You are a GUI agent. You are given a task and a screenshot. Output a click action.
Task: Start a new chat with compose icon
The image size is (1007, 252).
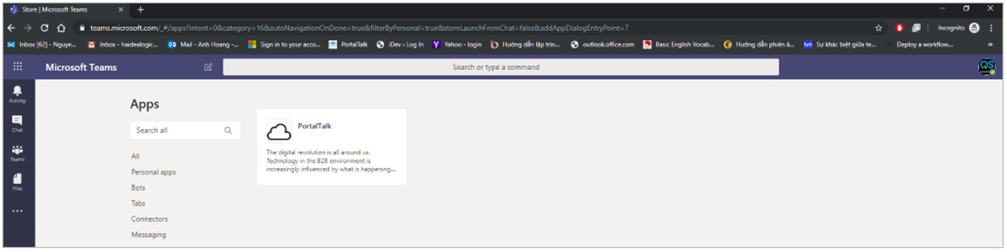click(x=208, y=67)
